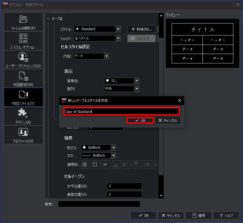This screenshot has width=243, height=223.
Task: Apply border to outer edges only
Action: [x=95, y=164]
